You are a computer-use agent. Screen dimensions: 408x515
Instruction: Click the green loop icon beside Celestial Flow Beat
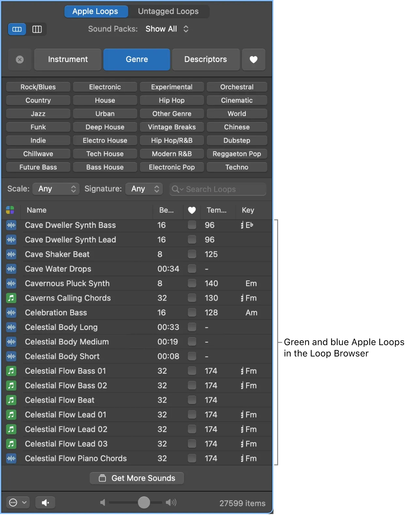pos(11,400)
